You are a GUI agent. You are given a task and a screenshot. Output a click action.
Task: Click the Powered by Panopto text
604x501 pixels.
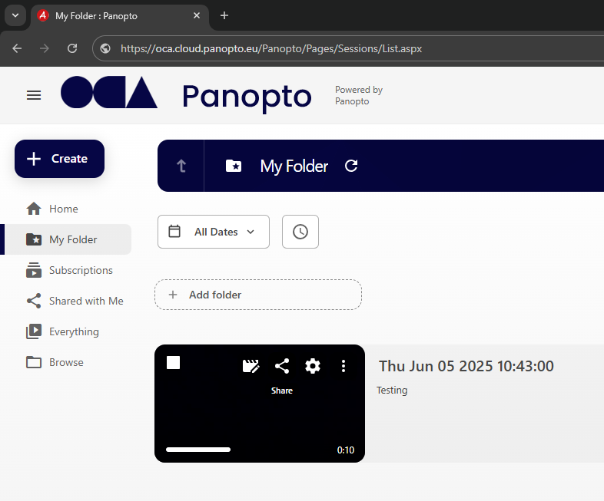click(x=359, y=95)
